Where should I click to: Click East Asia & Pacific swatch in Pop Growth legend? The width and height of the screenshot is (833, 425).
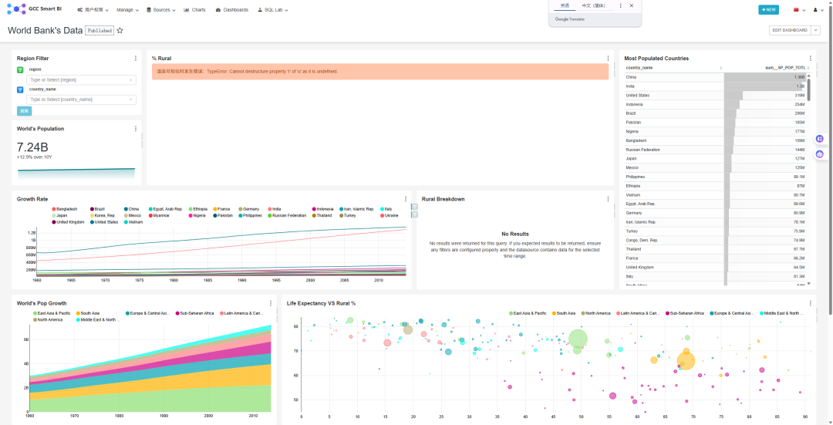(35, 313)
